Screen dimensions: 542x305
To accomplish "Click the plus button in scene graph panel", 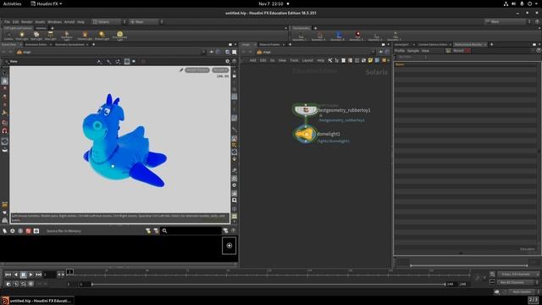I will [230, 246].
